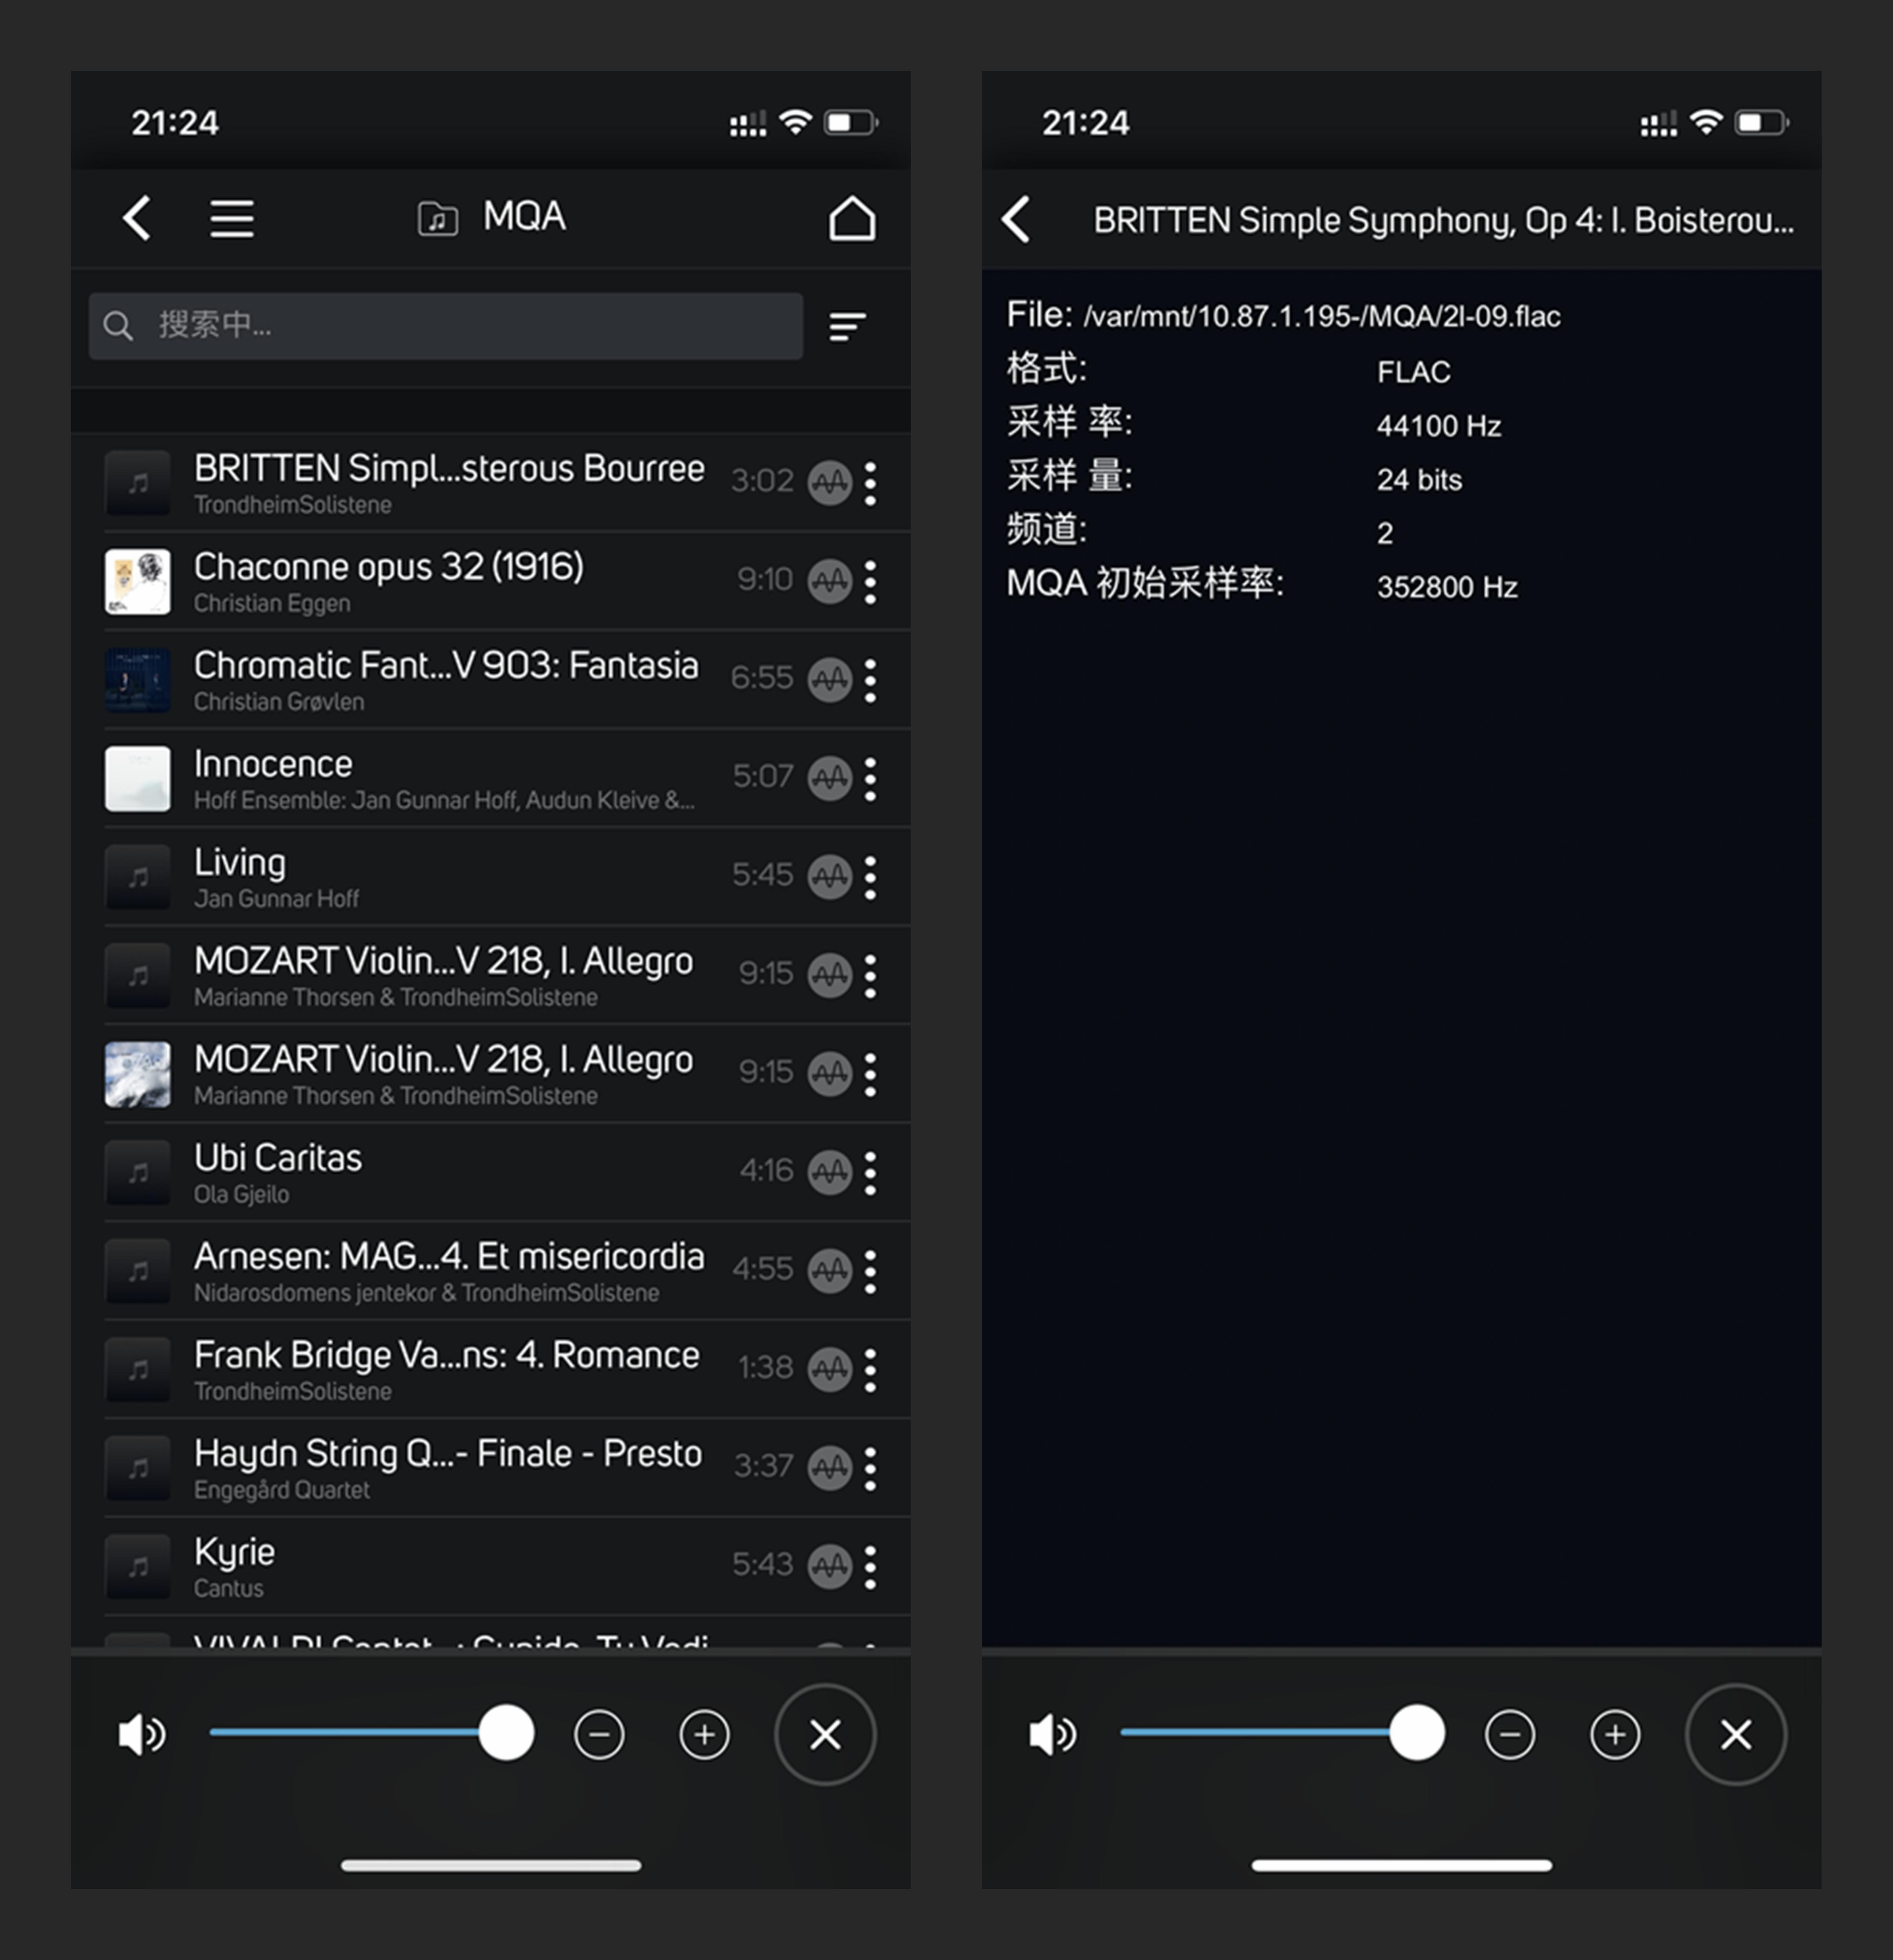Click the left screen volume slider track
The image size is (1893, 1960).
pyautogui.click(x=345, y=1732)
